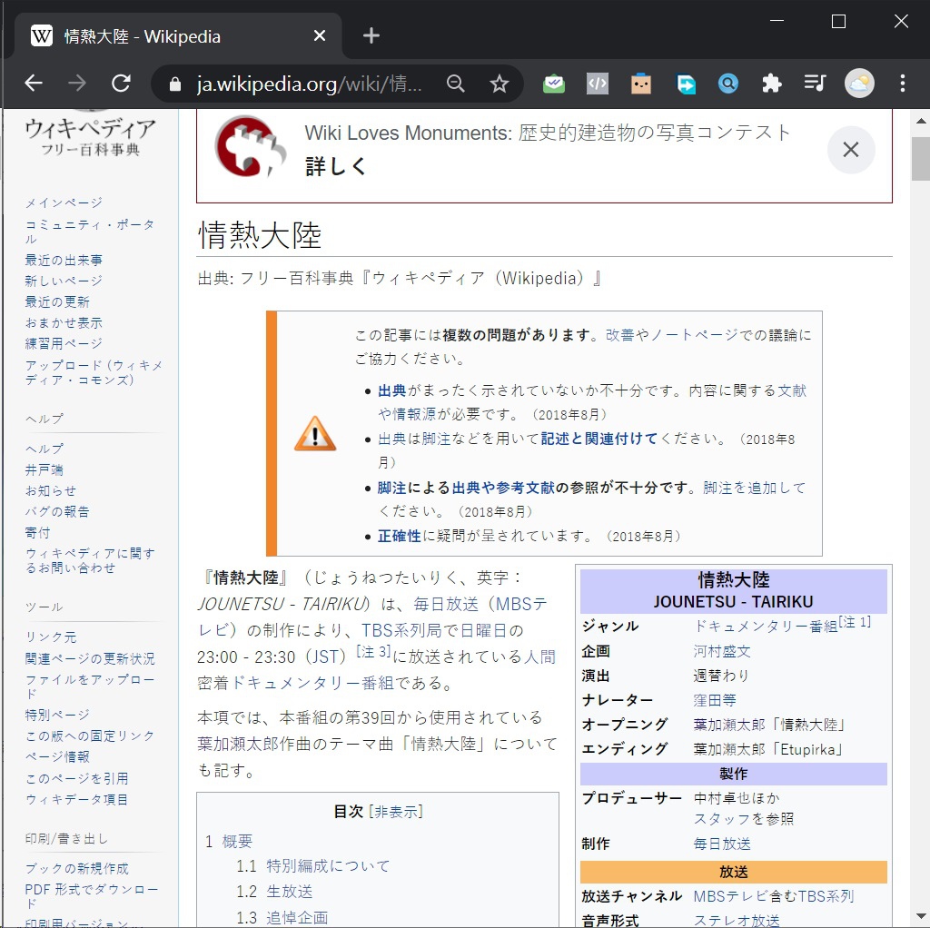Jump to section 1.1 特別編成について
The image size is (930, 928).
tap(328, 866)
